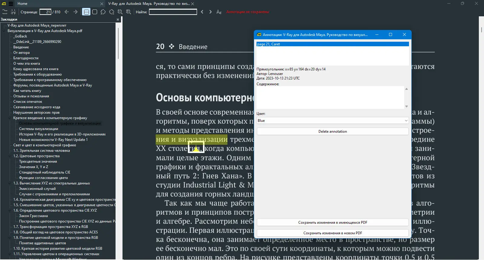The width and height of the screenshot is (484, 260).
Task: Close the Home tab
Action: pos(102,4)
